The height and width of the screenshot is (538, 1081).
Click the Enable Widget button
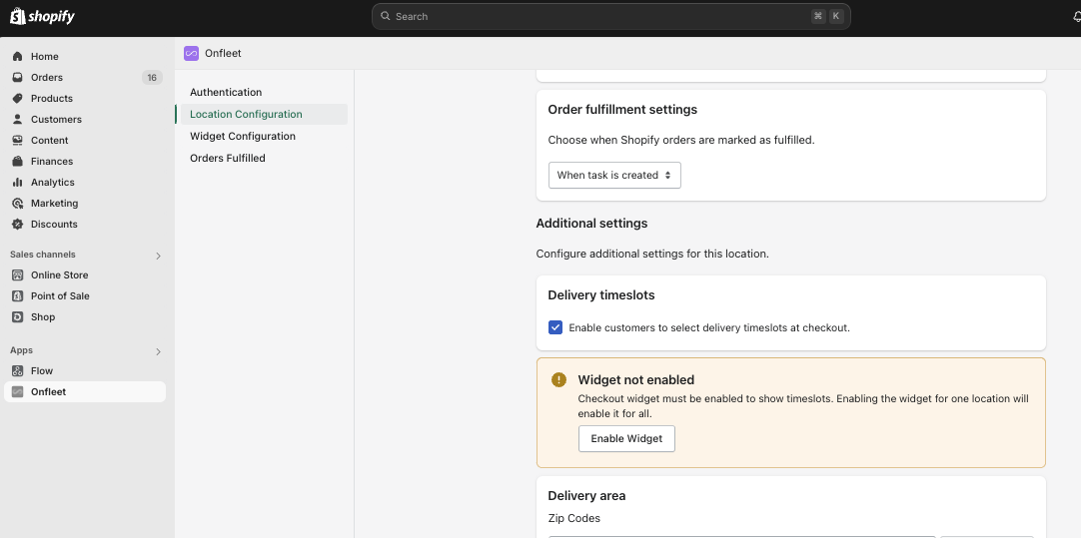(x=626, y=439)
